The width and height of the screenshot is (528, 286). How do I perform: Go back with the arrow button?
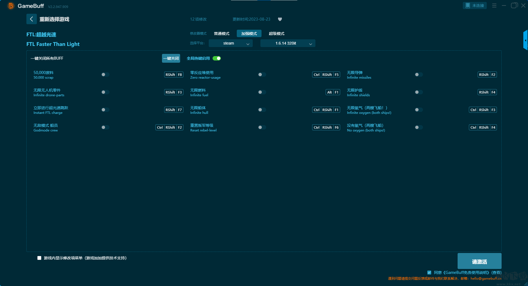coord(31,19)
